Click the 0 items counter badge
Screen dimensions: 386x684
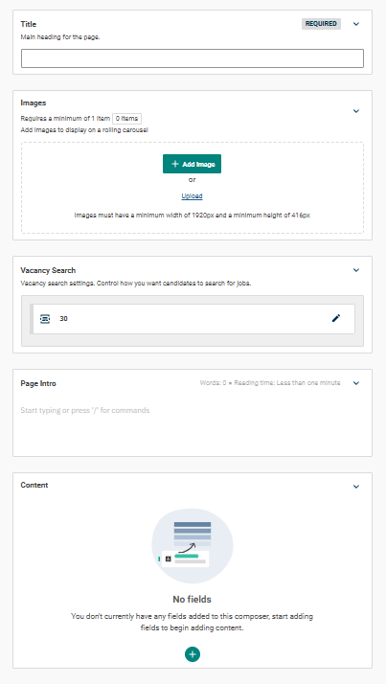126,119
